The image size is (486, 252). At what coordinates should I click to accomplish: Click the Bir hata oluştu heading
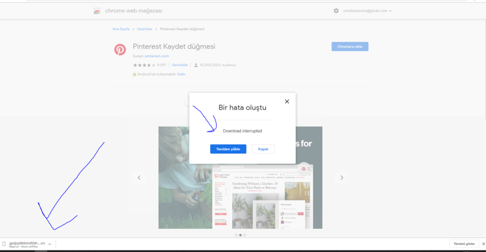click(242, 108)
